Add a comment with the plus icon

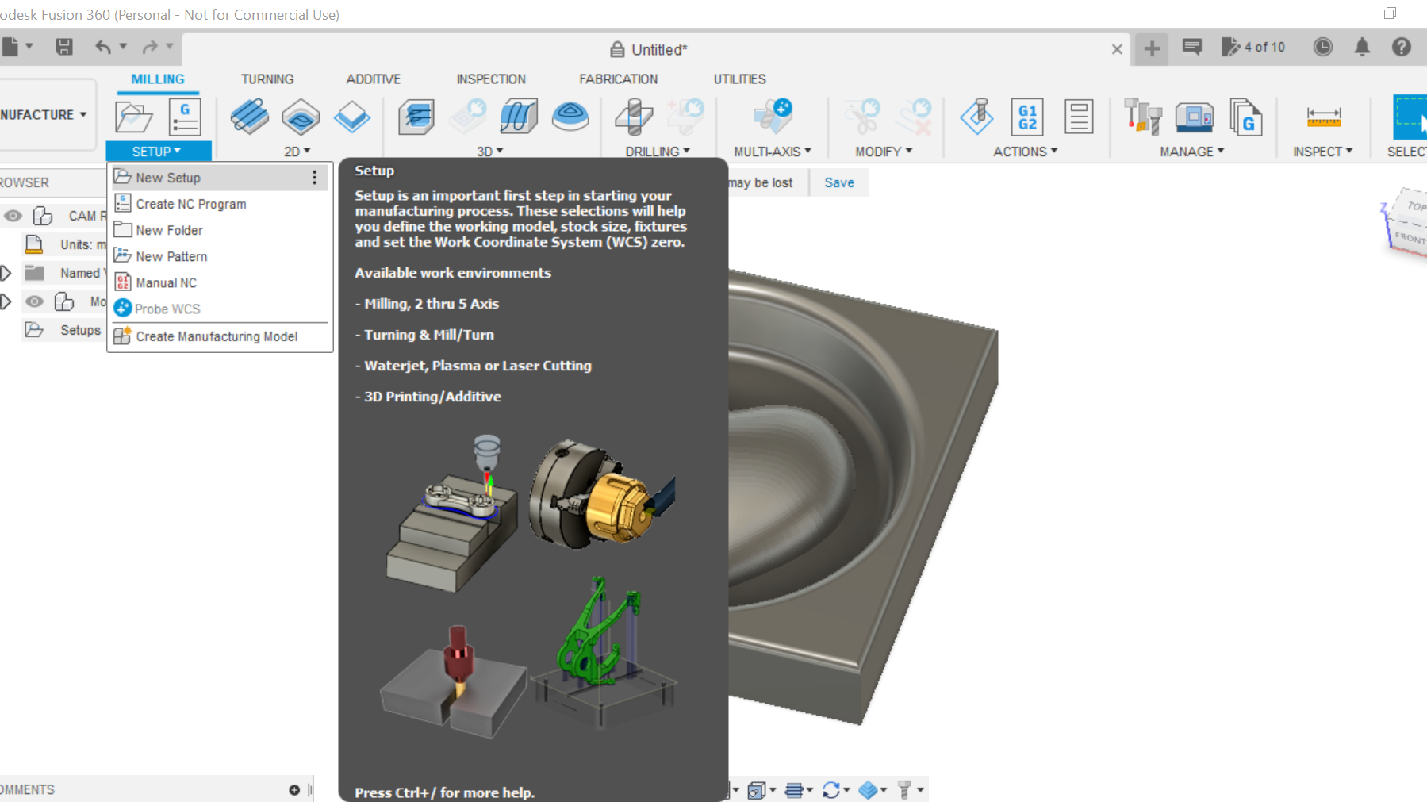pos(294,790)
